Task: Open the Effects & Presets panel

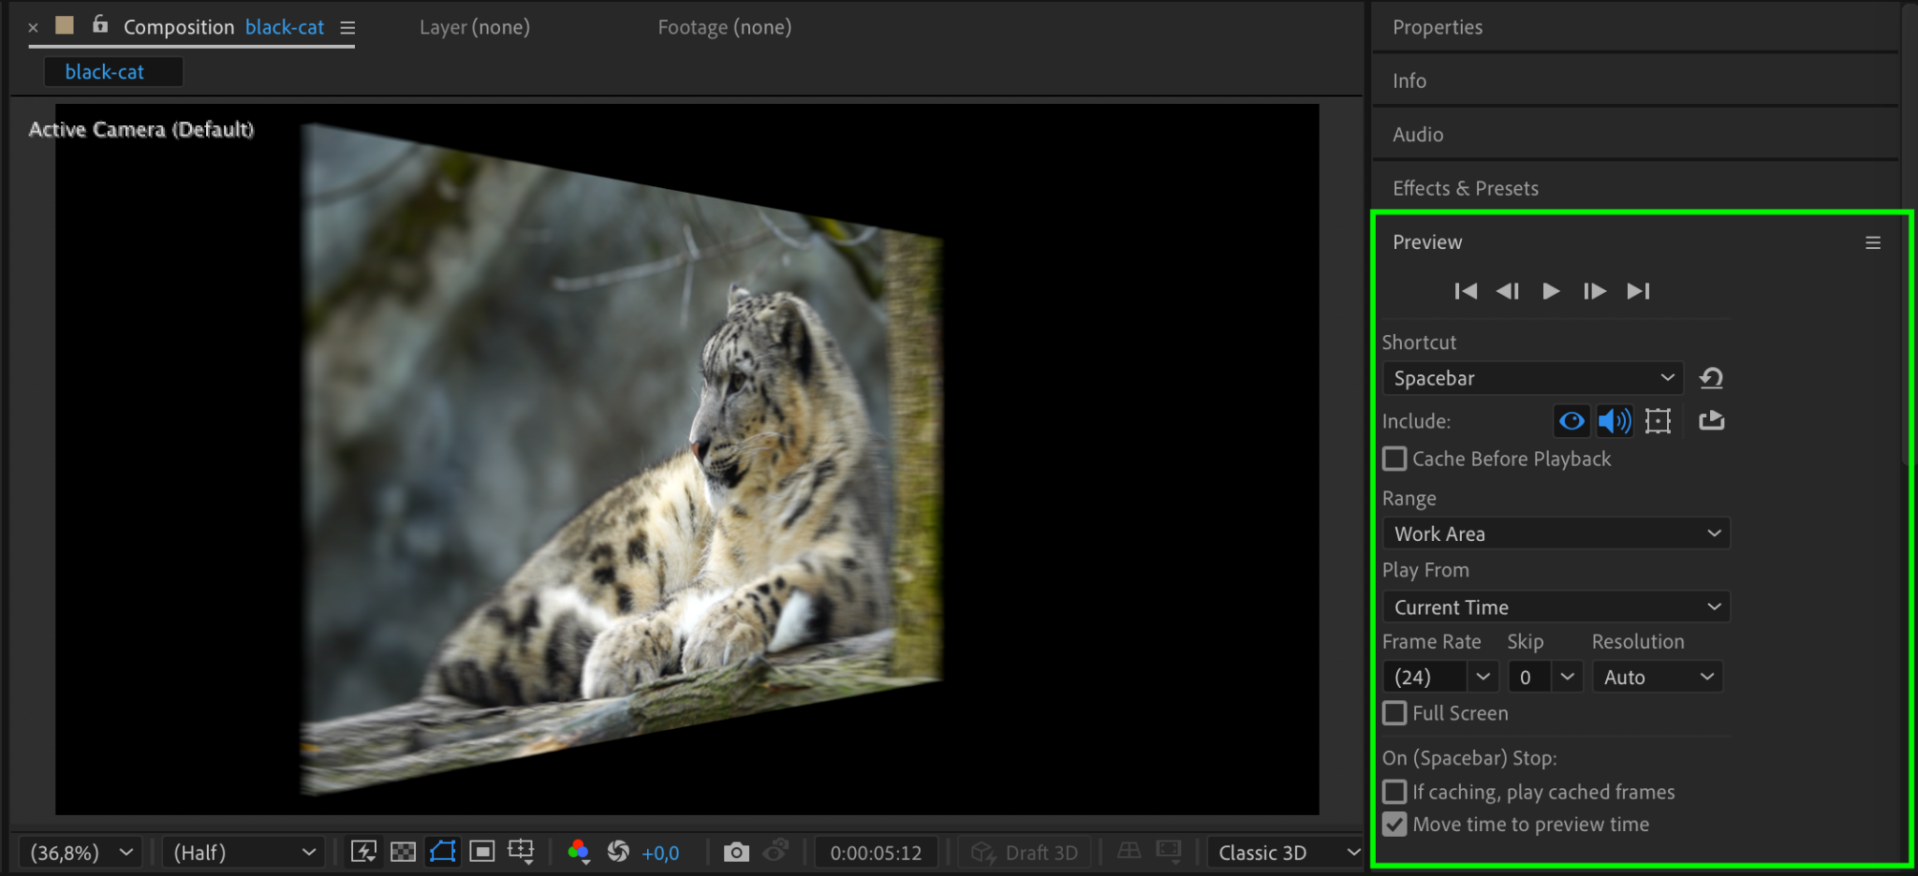Action: [x=1465, y=188]
